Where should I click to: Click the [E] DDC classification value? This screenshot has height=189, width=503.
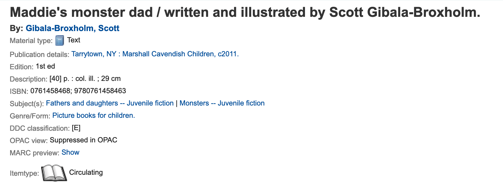tap(76, 128)
